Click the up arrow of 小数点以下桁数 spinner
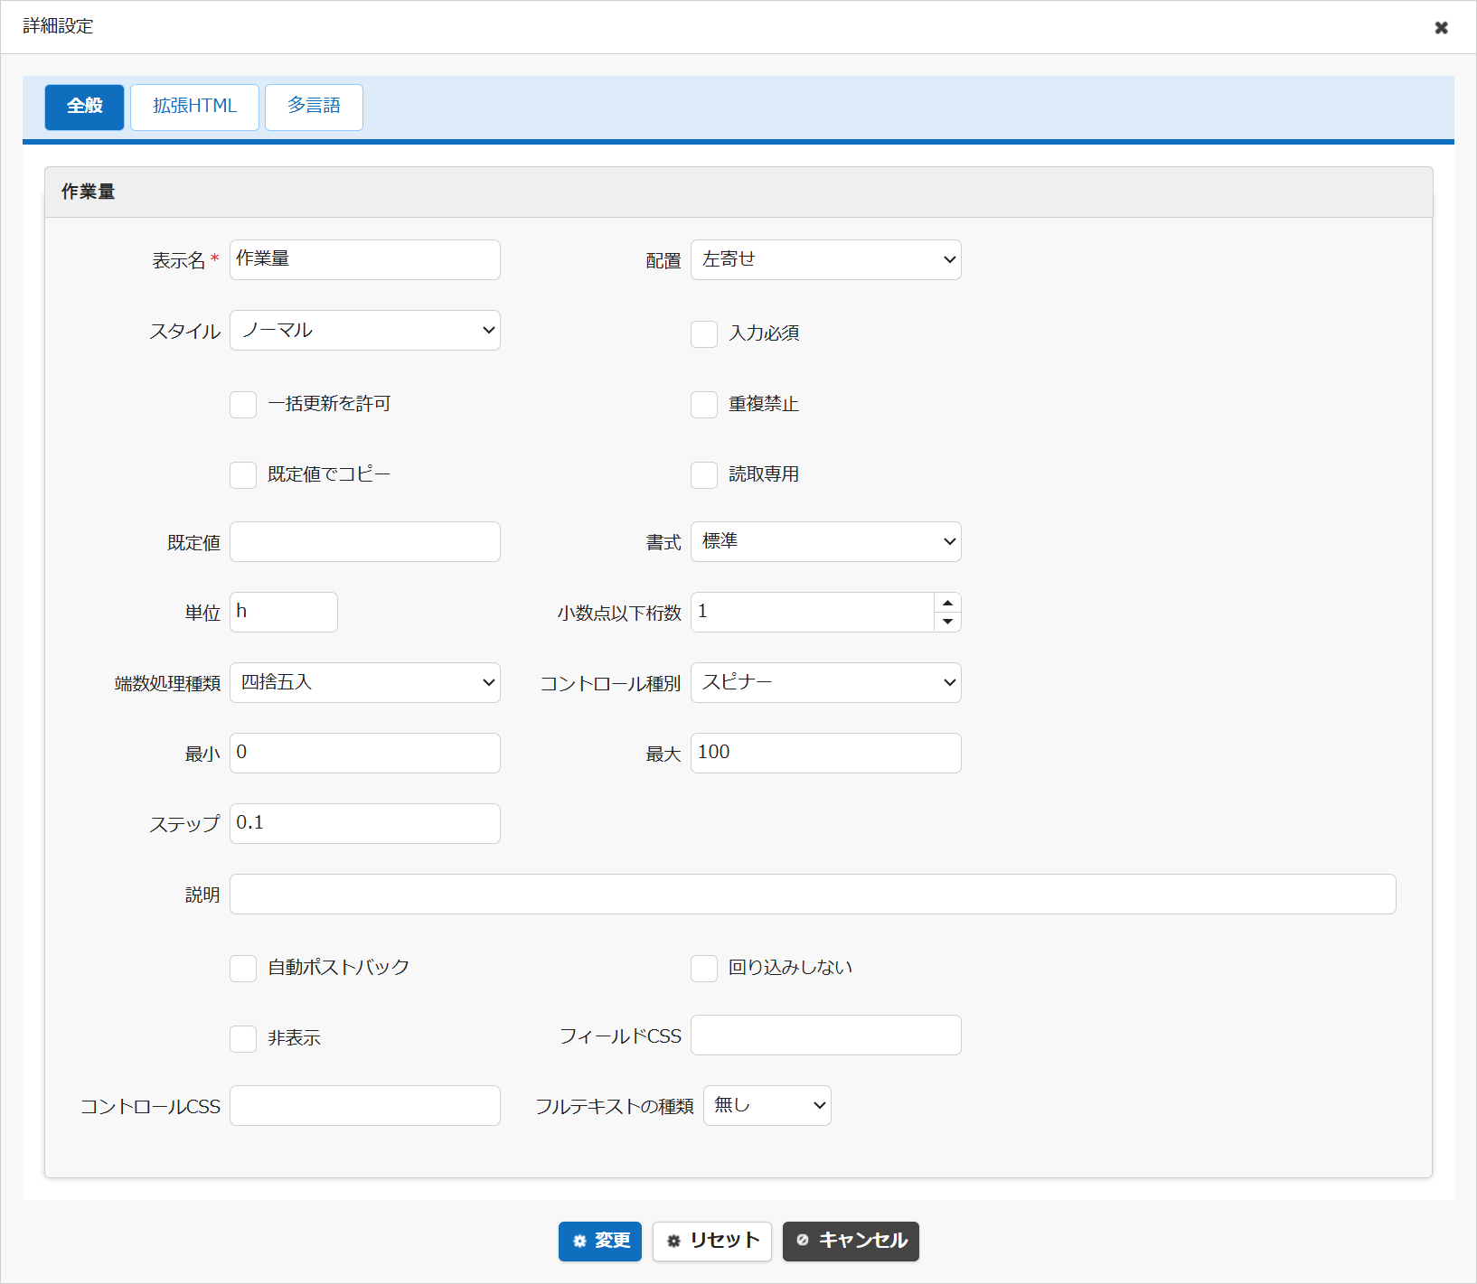Image resolution: width=1477 pixels, height=1284 pixels. click(947, 603)
